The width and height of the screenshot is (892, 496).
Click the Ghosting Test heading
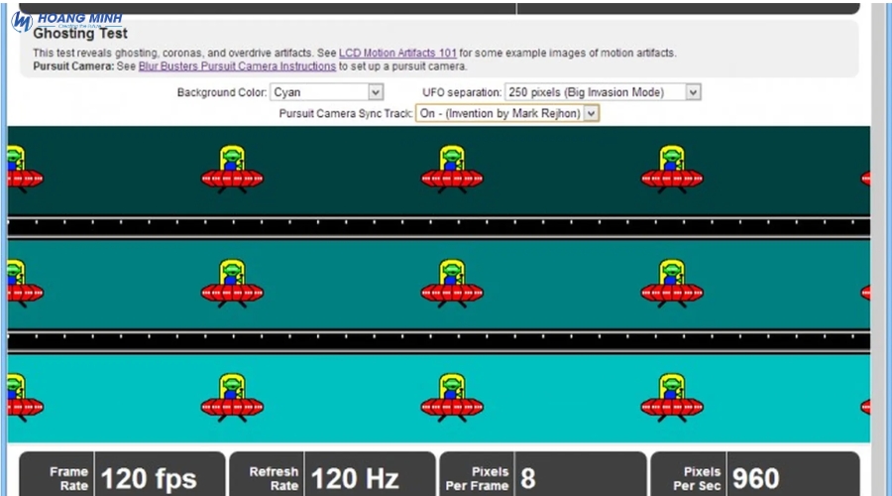pyautogui.click(x=80, y=34)
